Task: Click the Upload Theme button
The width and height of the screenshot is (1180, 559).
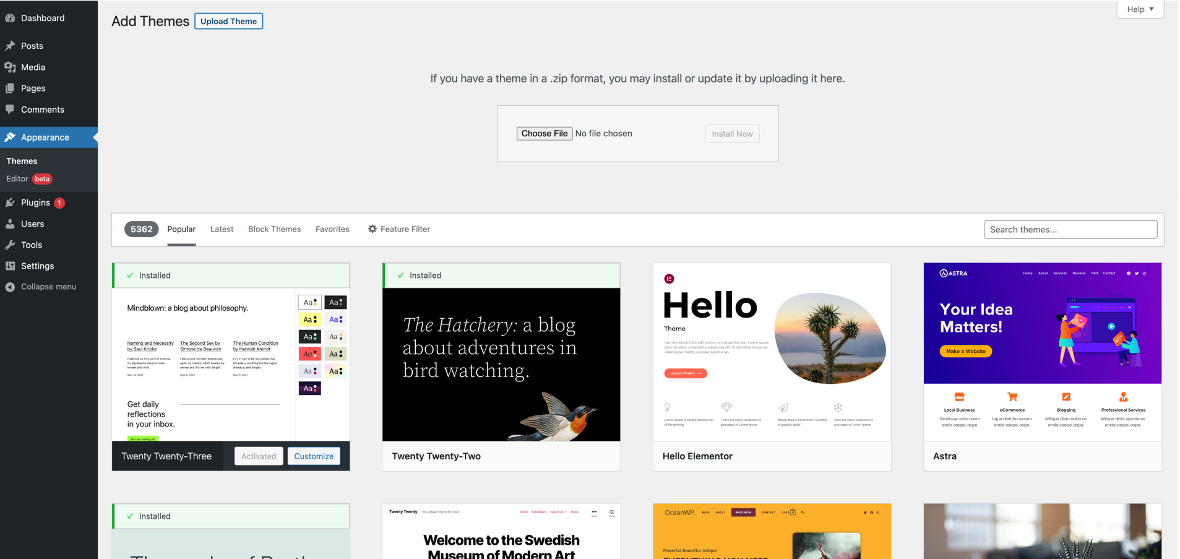Action: click(x=228, y=21)
